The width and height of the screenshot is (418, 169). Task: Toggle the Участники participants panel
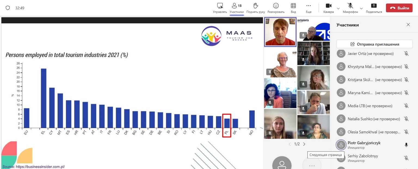click(236, 8)
